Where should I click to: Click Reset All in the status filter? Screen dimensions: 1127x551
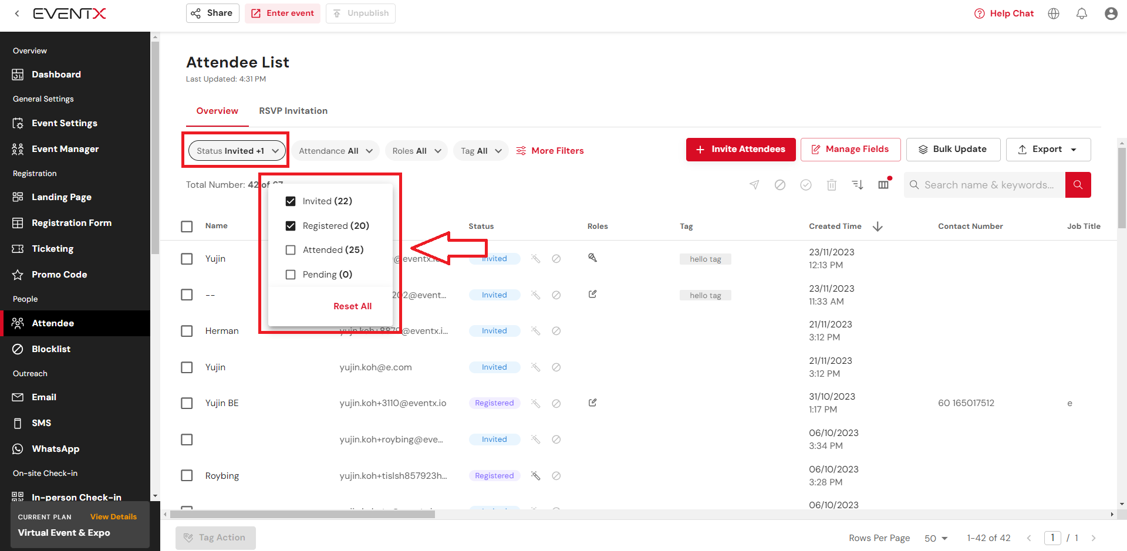point(352,306)
